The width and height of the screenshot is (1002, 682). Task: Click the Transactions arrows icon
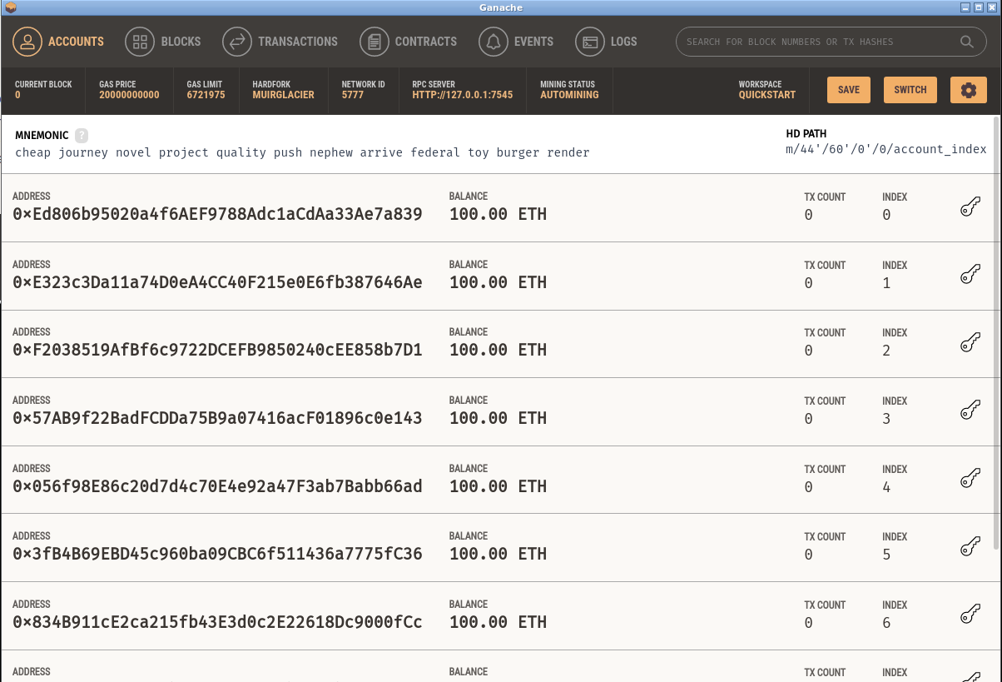tap(237, 42)
